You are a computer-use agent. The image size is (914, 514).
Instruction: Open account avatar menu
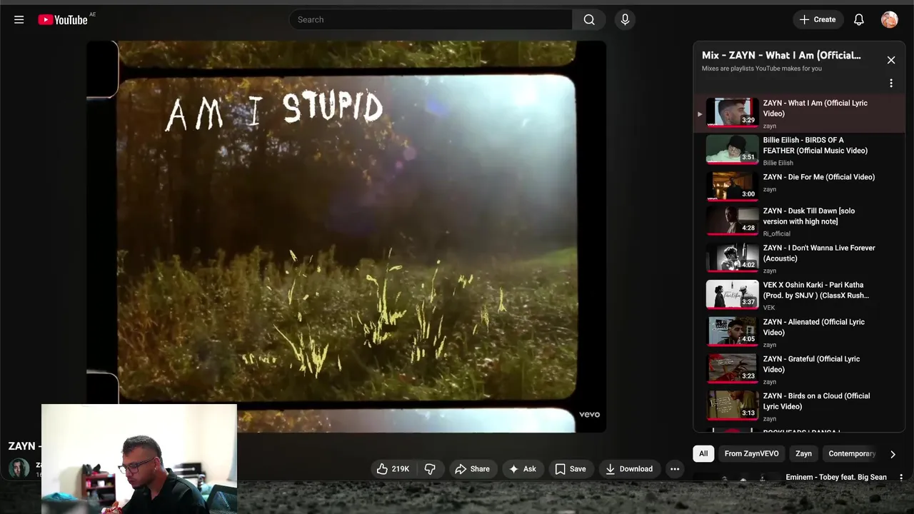pyautogui.click(x=889, y=20)
